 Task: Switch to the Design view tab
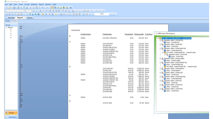pyautogui.click(x=7, y=21)
